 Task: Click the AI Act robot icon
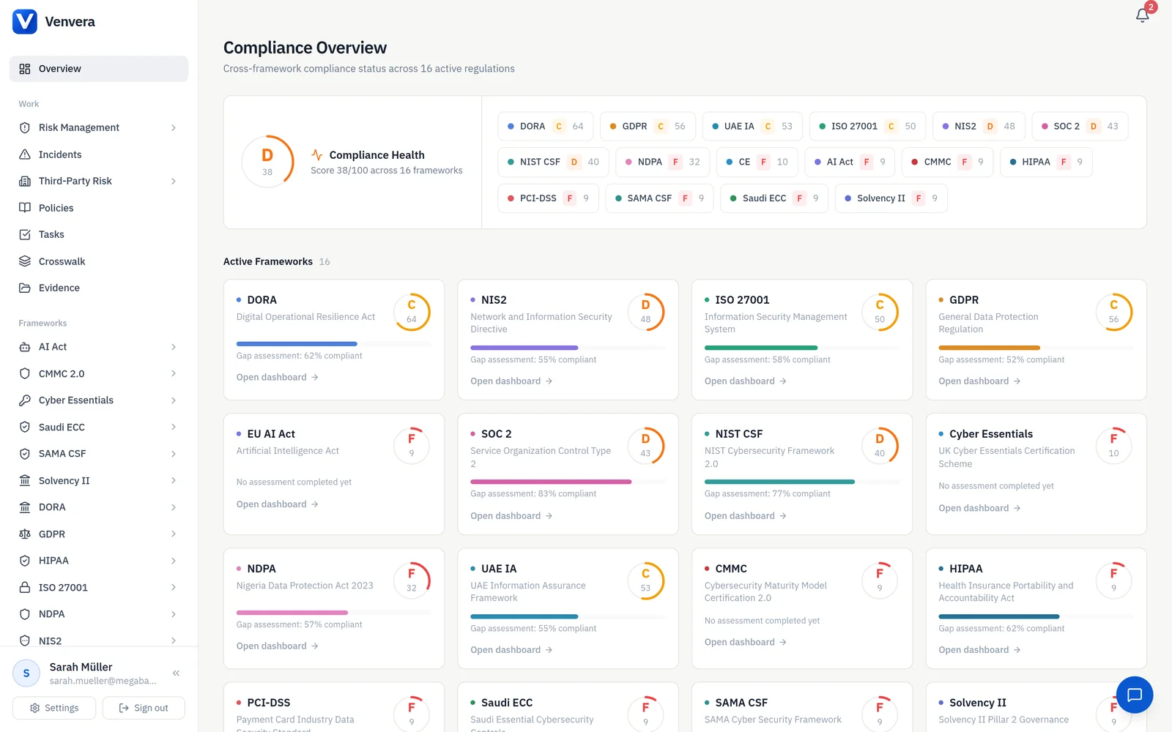25,347
